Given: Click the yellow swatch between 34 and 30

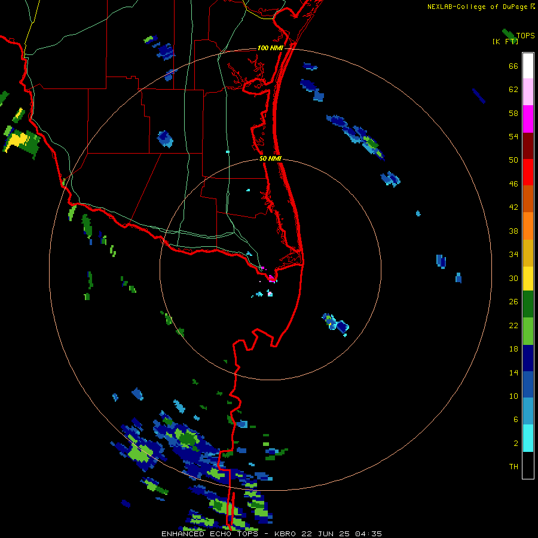Looking at the screenshot, I should (528, 279).
